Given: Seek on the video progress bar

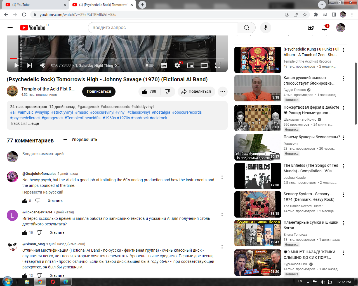Looking at the screenshot, I should (117, 58).
